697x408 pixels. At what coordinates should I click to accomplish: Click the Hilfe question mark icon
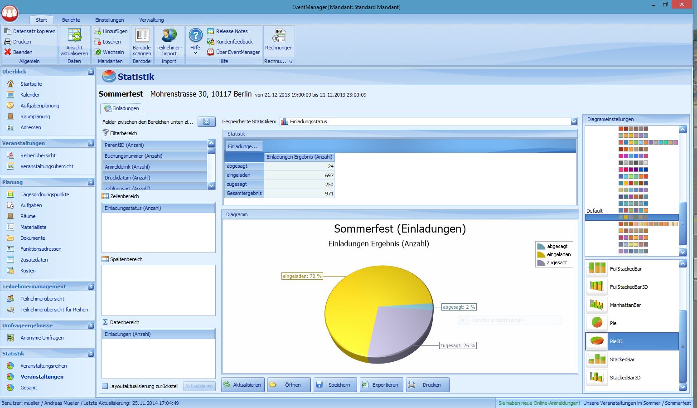coord(195,36)
